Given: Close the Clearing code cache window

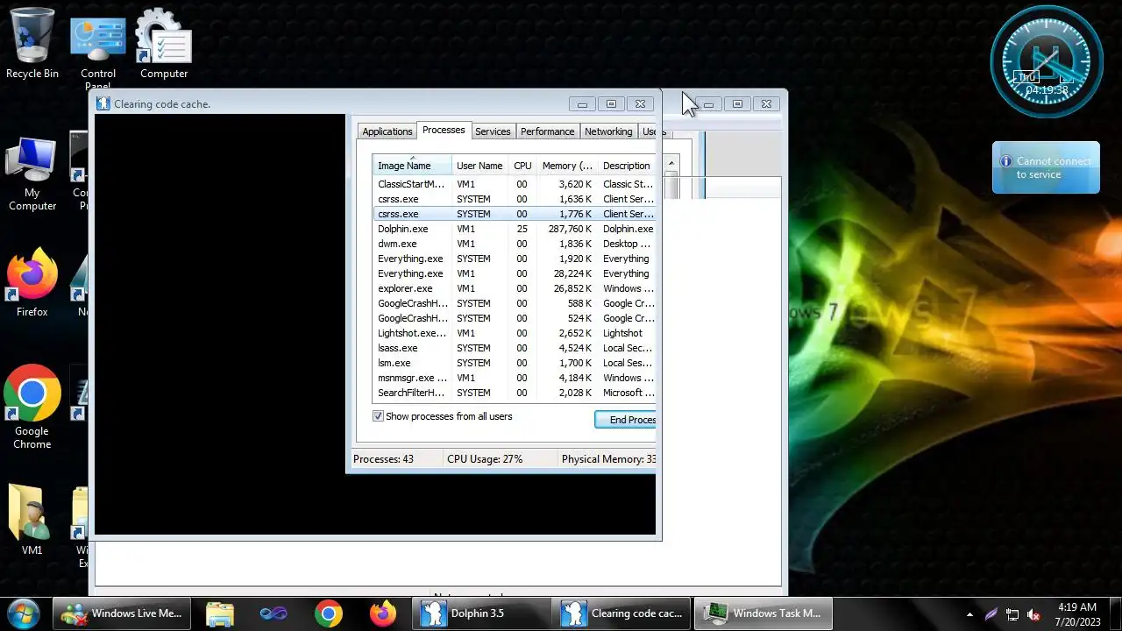Looking at the screenshot, I should point(640,103).
